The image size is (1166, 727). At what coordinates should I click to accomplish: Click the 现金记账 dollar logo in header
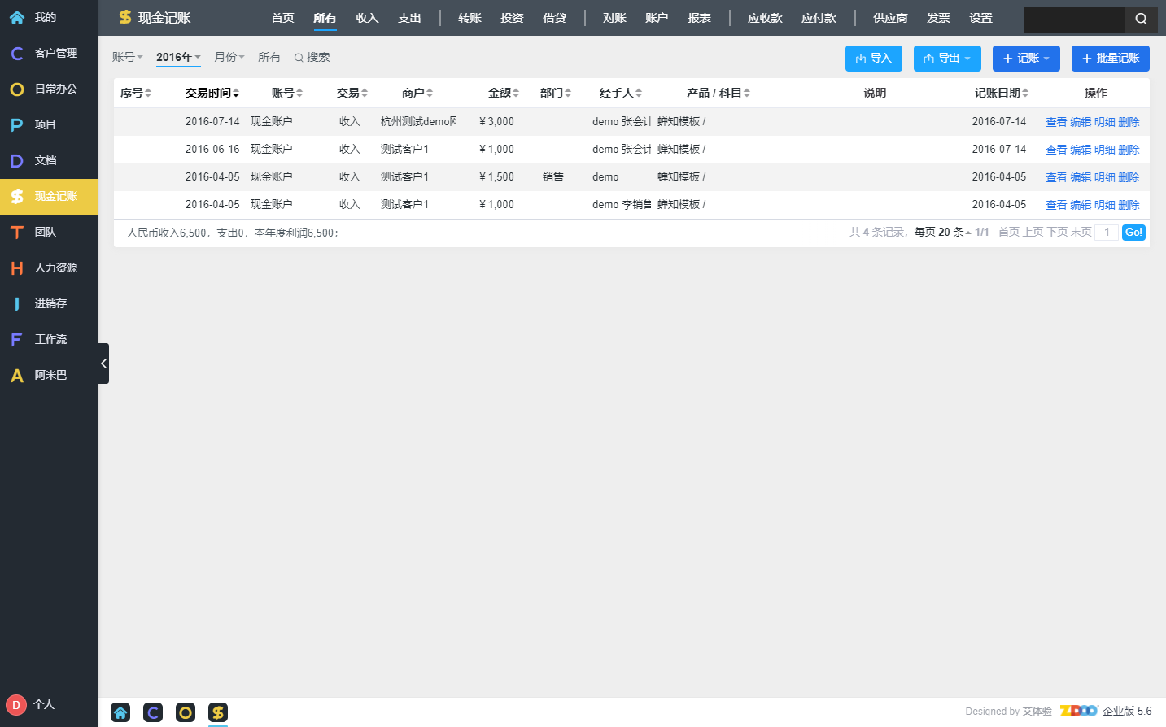pyautogui.click(x=124, y=17)
